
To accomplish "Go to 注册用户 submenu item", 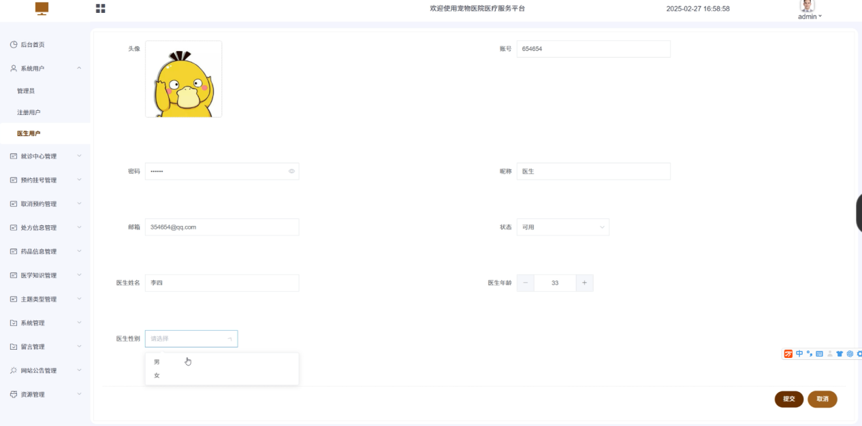I will coord(45,112).
